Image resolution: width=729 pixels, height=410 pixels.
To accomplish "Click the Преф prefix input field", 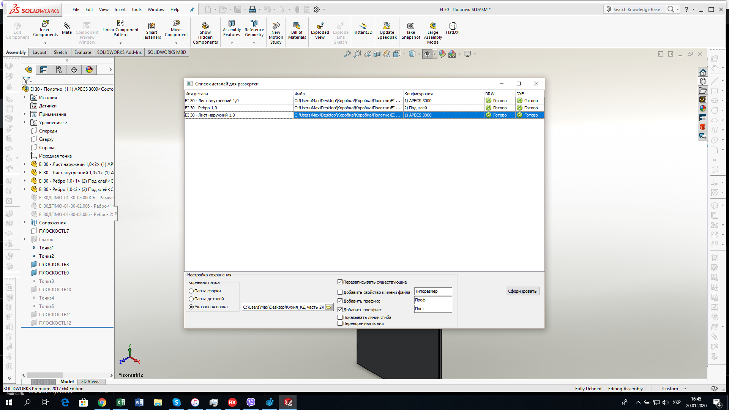I will tap(433, 300).
